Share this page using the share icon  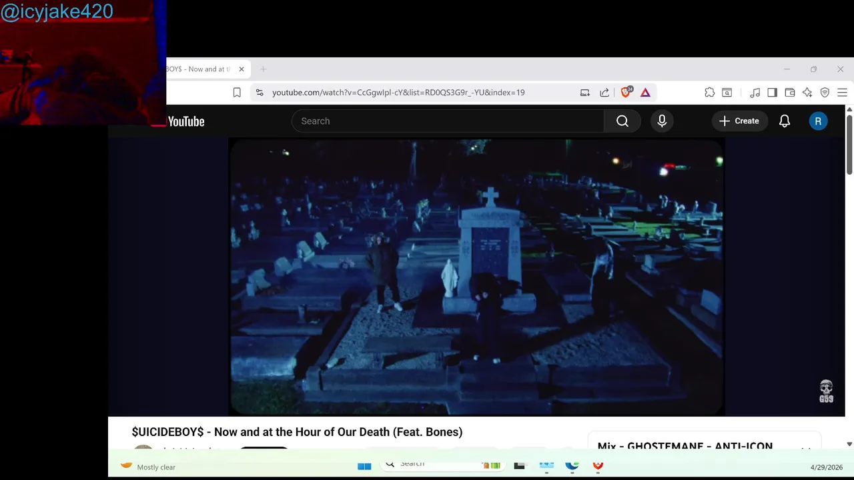point(604,93)
